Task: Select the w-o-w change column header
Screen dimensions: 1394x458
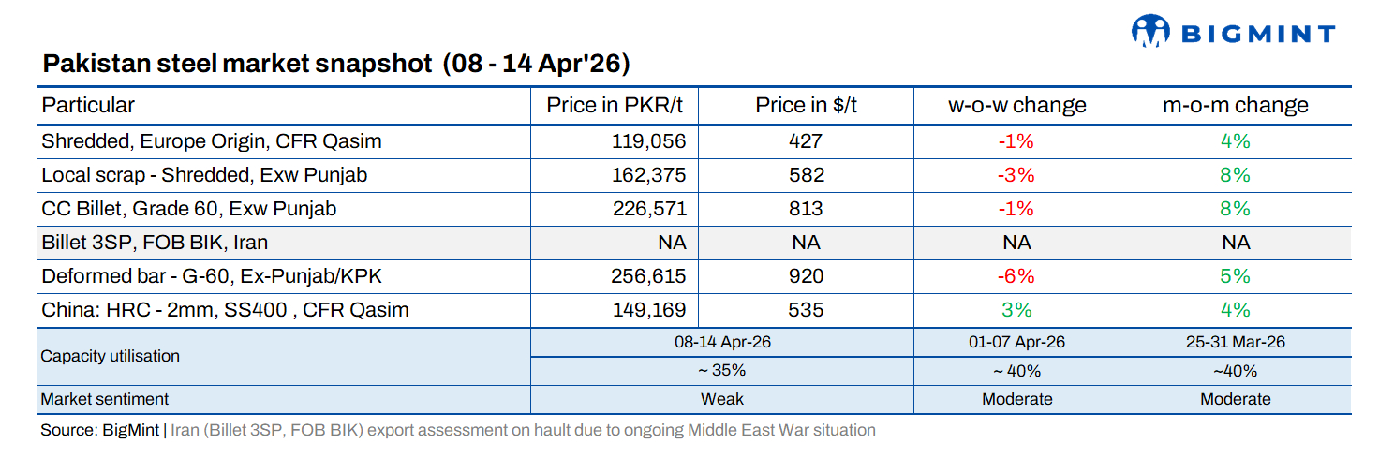Action: coord(1016,105)
